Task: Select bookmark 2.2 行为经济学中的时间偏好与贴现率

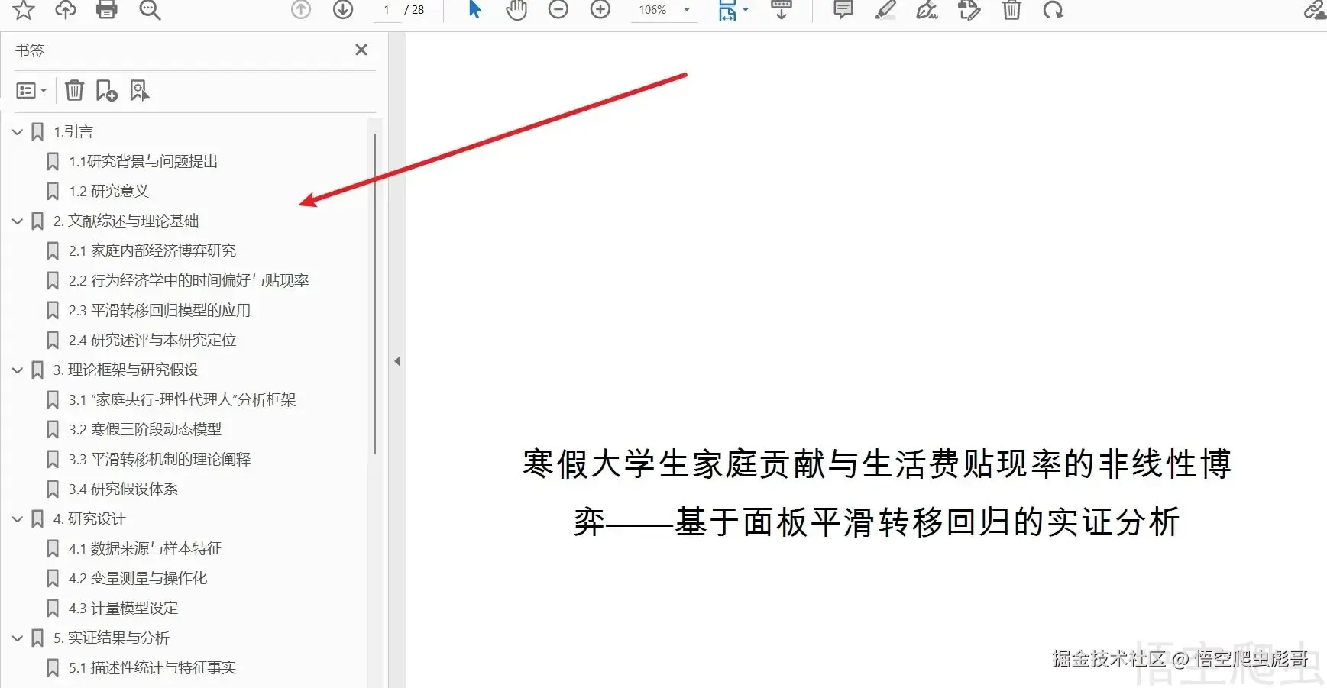Action: pos(189,281)
